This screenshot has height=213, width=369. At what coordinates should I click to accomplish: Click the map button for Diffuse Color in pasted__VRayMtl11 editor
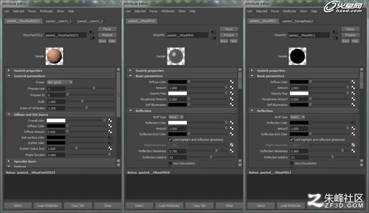353,82
